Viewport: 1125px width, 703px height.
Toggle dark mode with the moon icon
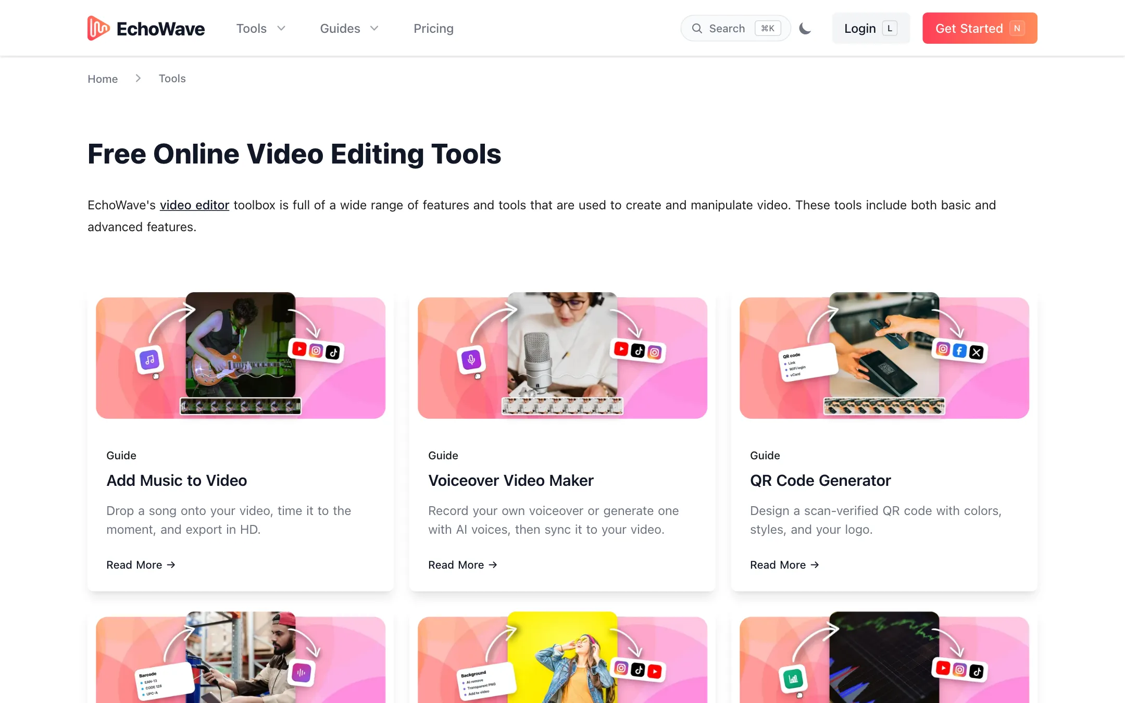(x=805, y=28)
